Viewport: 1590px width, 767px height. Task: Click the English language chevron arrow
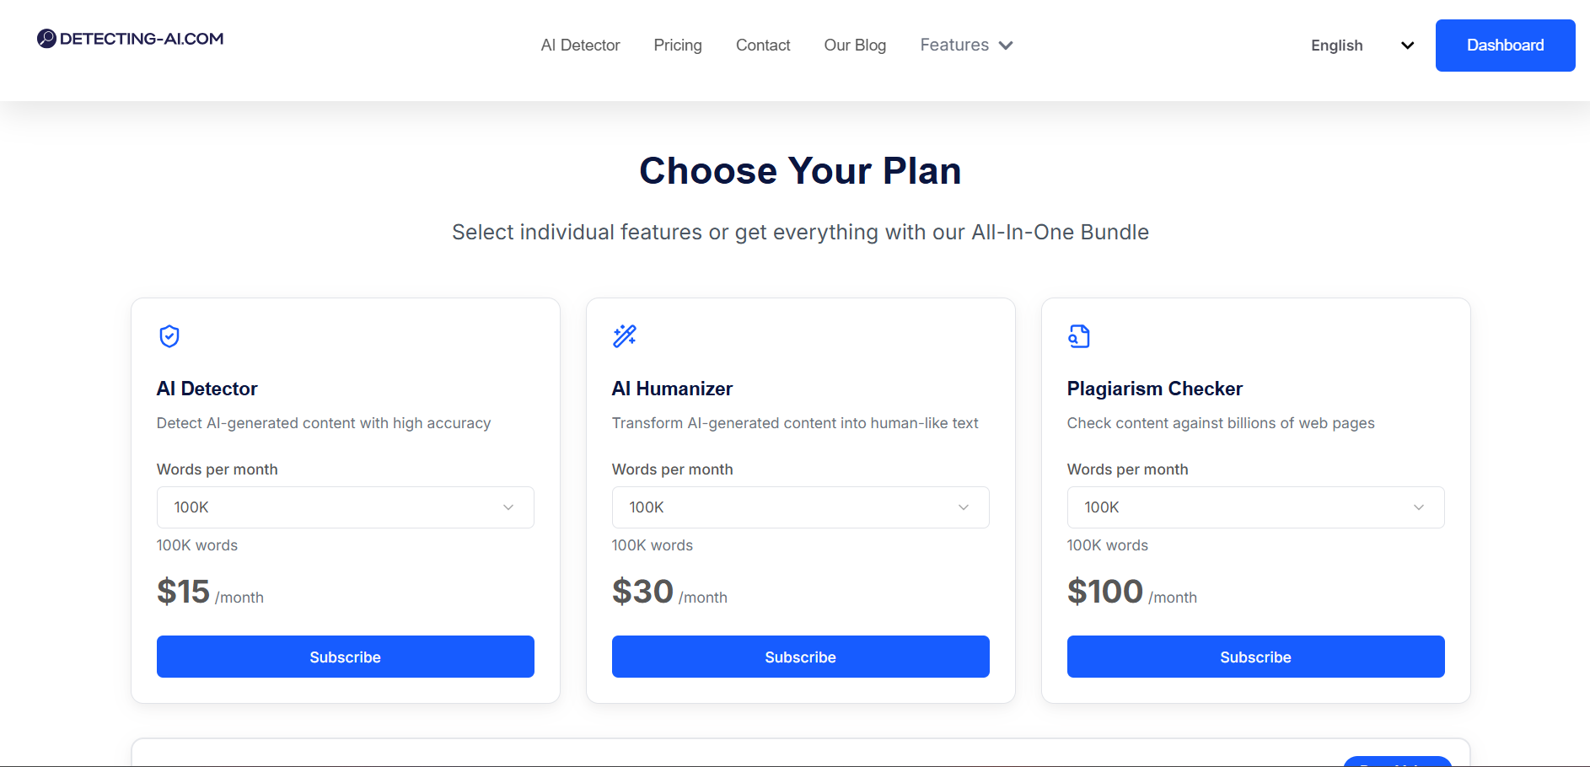(x=1407, y=46)
